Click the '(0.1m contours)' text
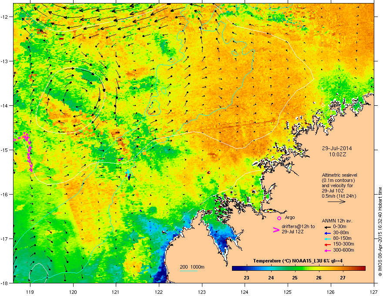Viewport: 383px width, 296px height. [x=338, y=180]
